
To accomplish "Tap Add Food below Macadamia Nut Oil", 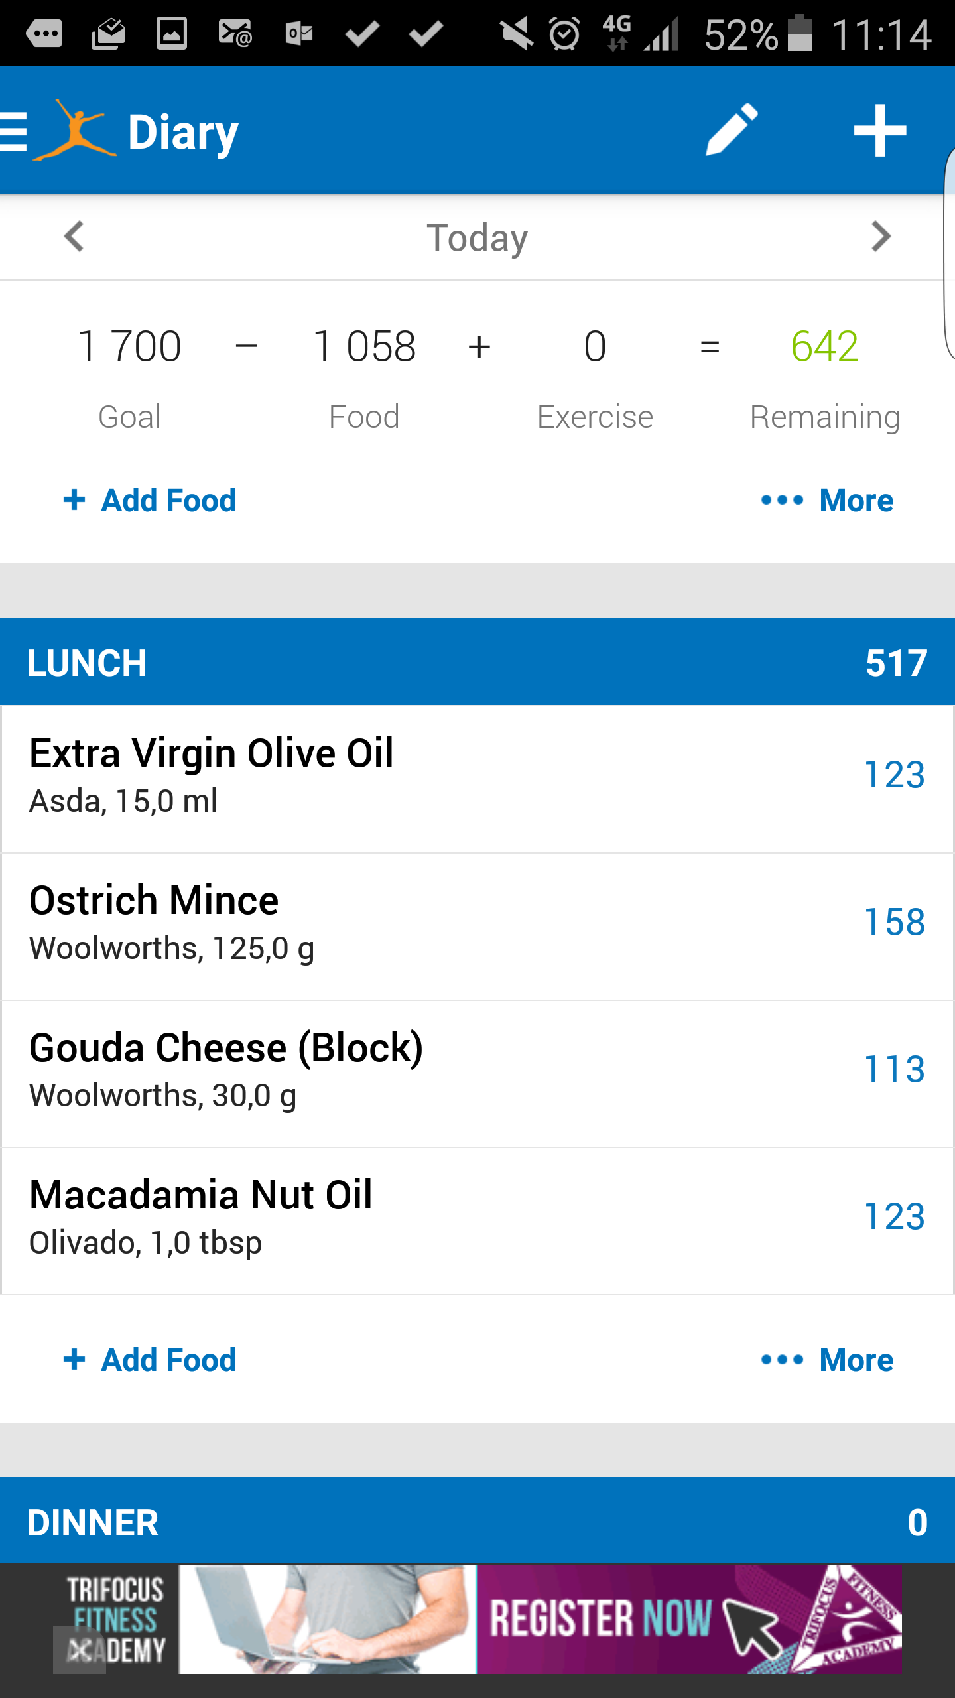I will point(150,1360).
